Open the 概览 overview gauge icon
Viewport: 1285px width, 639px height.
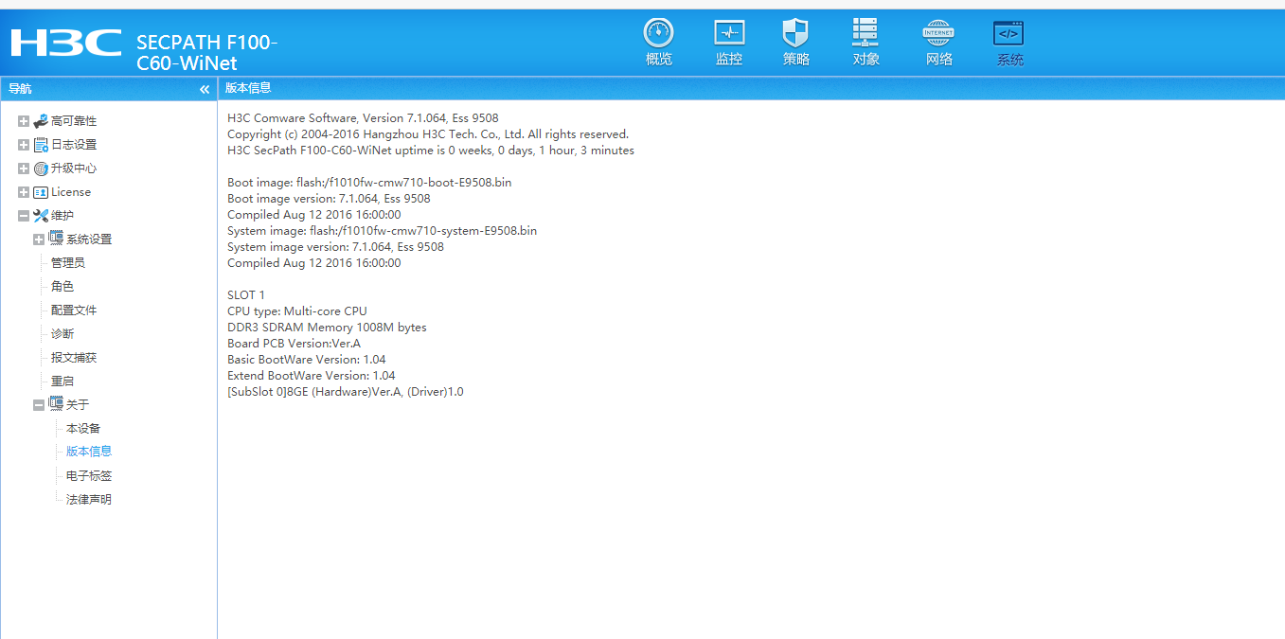coord(658,32)
